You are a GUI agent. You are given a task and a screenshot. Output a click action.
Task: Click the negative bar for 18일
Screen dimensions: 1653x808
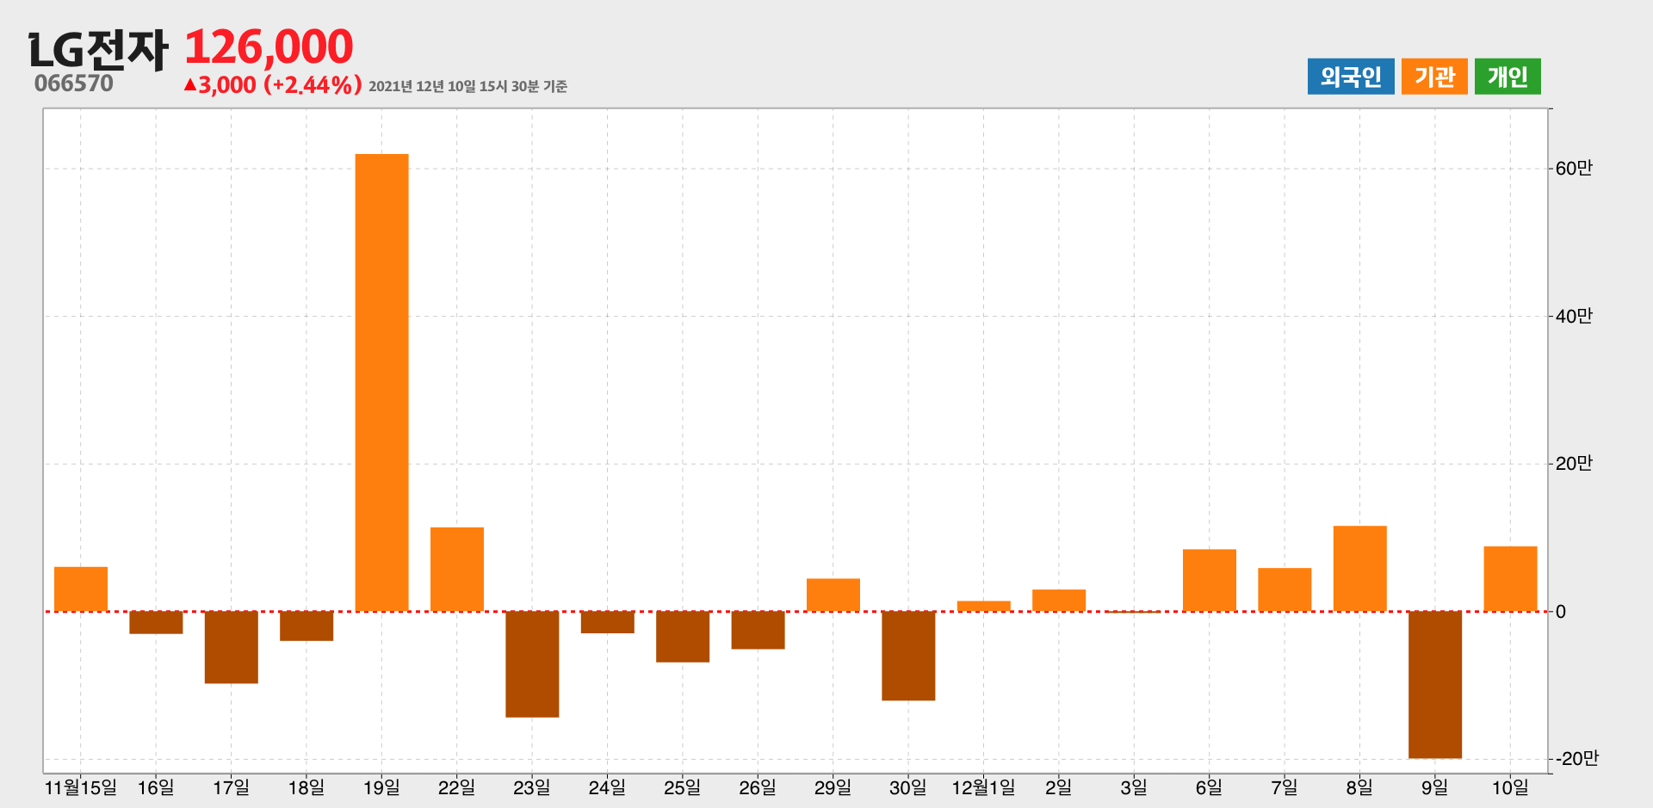[306, 626]
